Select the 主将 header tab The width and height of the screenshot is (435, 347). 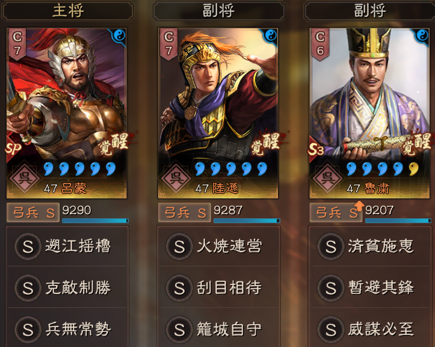(x=68, y=11)
